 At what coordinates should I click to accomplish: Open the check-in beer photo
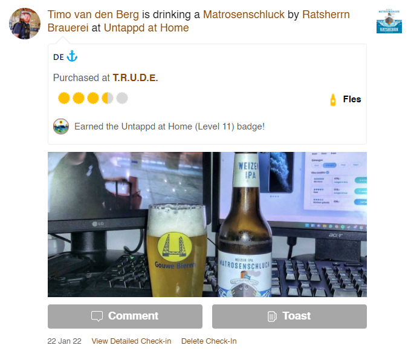tap(207, 225)
